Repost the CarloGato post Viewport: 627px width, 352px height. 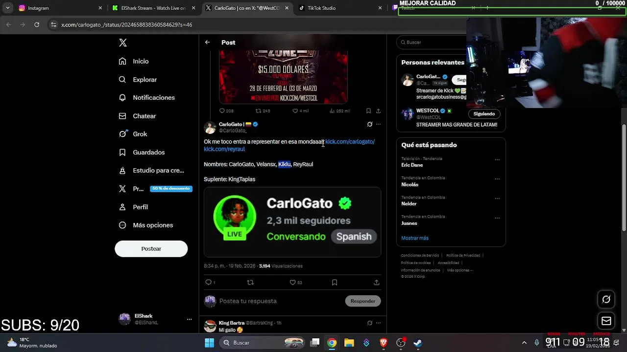tap(250, 282)
